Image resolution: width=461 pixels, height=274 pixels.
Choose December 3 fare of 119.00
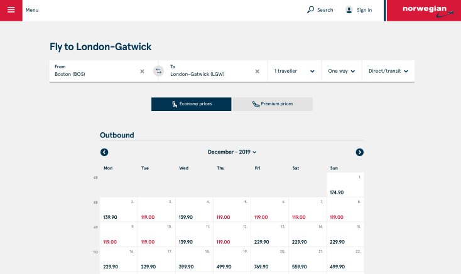click(x=156, y=209)
